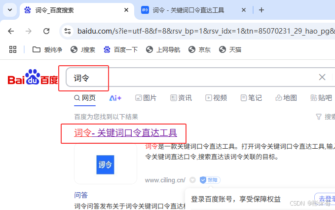Screen dimensions: 335x210
Task: Open the 天猫 bookmark
Action: (230, 50)
